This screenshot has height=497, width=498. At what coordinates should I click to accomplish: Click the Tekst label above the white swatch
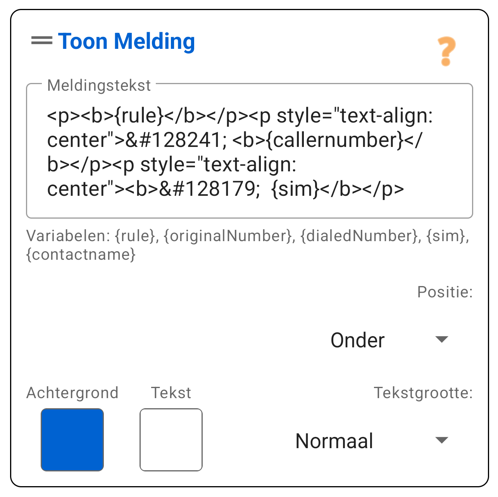171,393
